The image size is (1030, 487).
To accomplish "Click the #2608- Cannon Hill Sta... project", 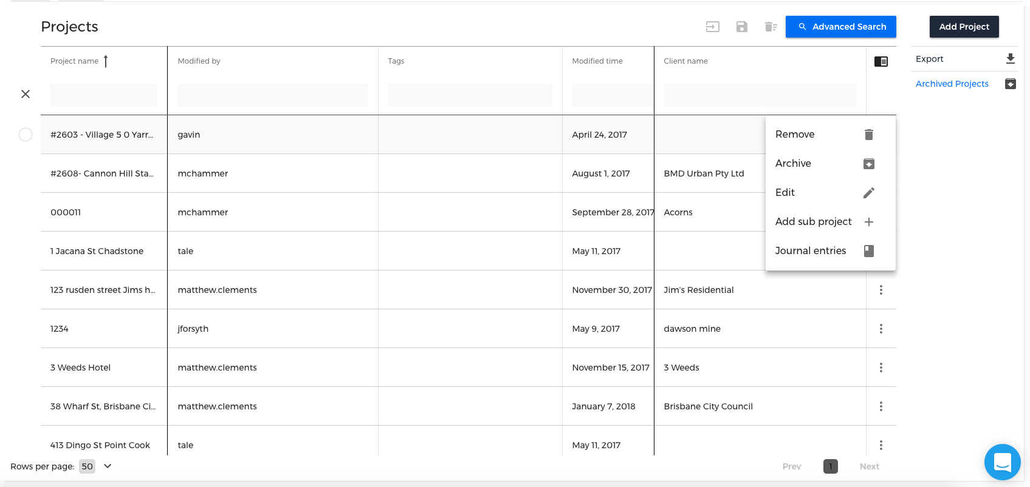I will click(102, 173).
